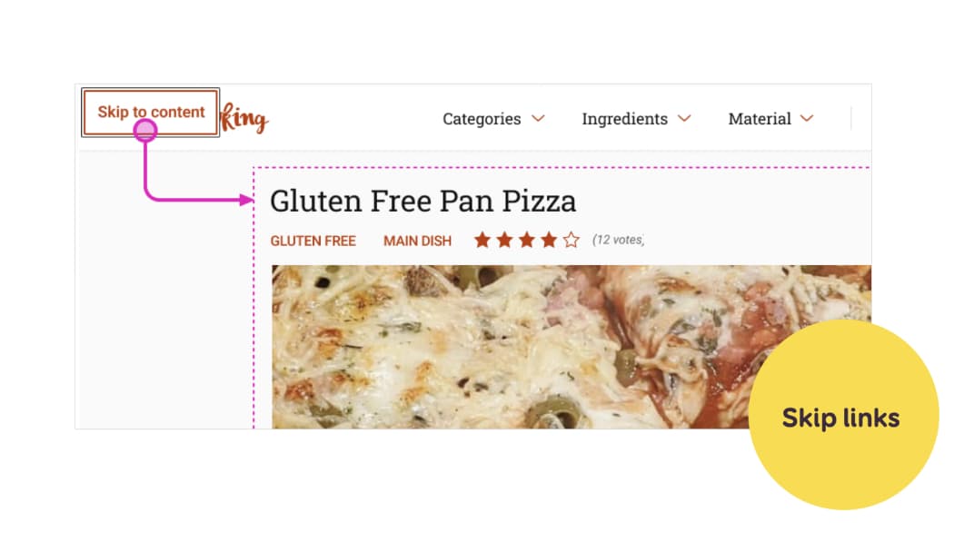The image size is (964, 542).
Task: Rate with the fourth filled star
Action: click(549, 240)
